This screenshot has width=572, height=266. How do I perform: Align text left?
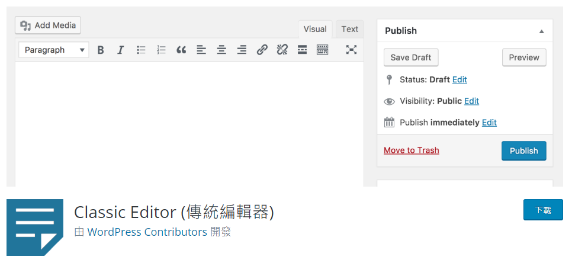[x=201, y=50]
